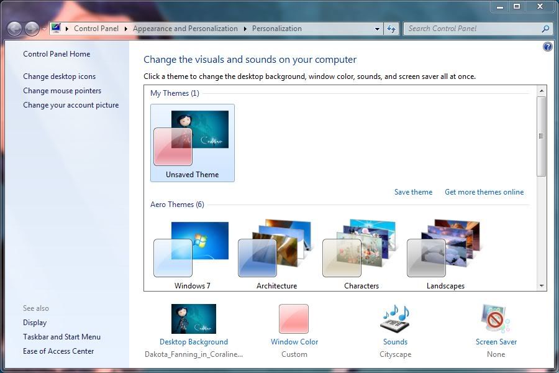Open the Screen Saver icon
Screen dimensions: 559x373
[495, 319]
